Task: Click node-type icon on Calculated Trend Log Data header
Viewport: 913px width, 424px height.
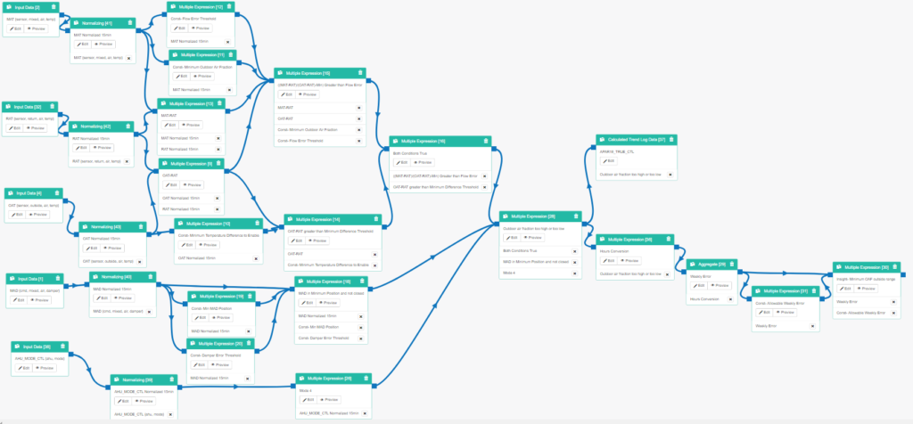Action: 602,140
